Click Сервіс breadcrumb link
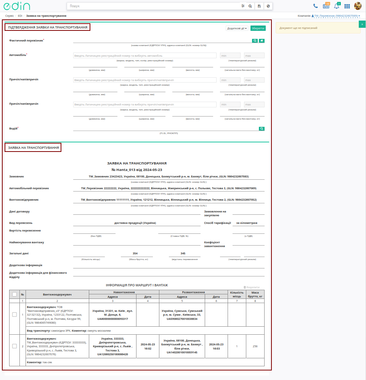366x380 pixels. coord(10,16)
